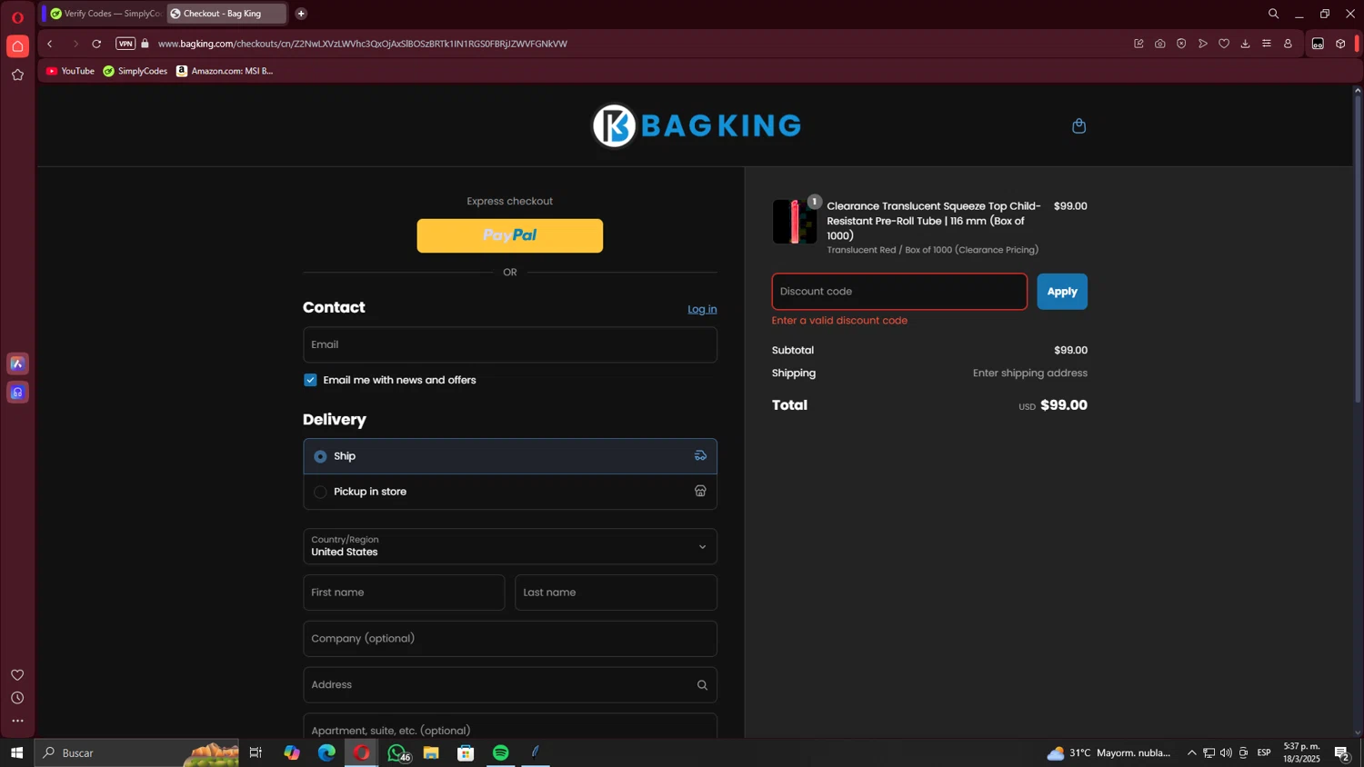The width and height of the screenshot is (1364, 767).
Task: Click the Apply discount button
Action: (x=1062, y=292)
